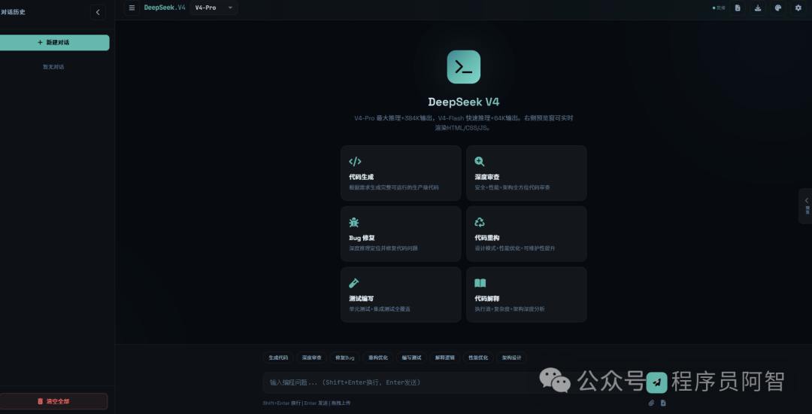The height and width of the screenshot is (414, 812).
Task: Click the recycle icon of 代码重构
Action: tap(480, 222)
